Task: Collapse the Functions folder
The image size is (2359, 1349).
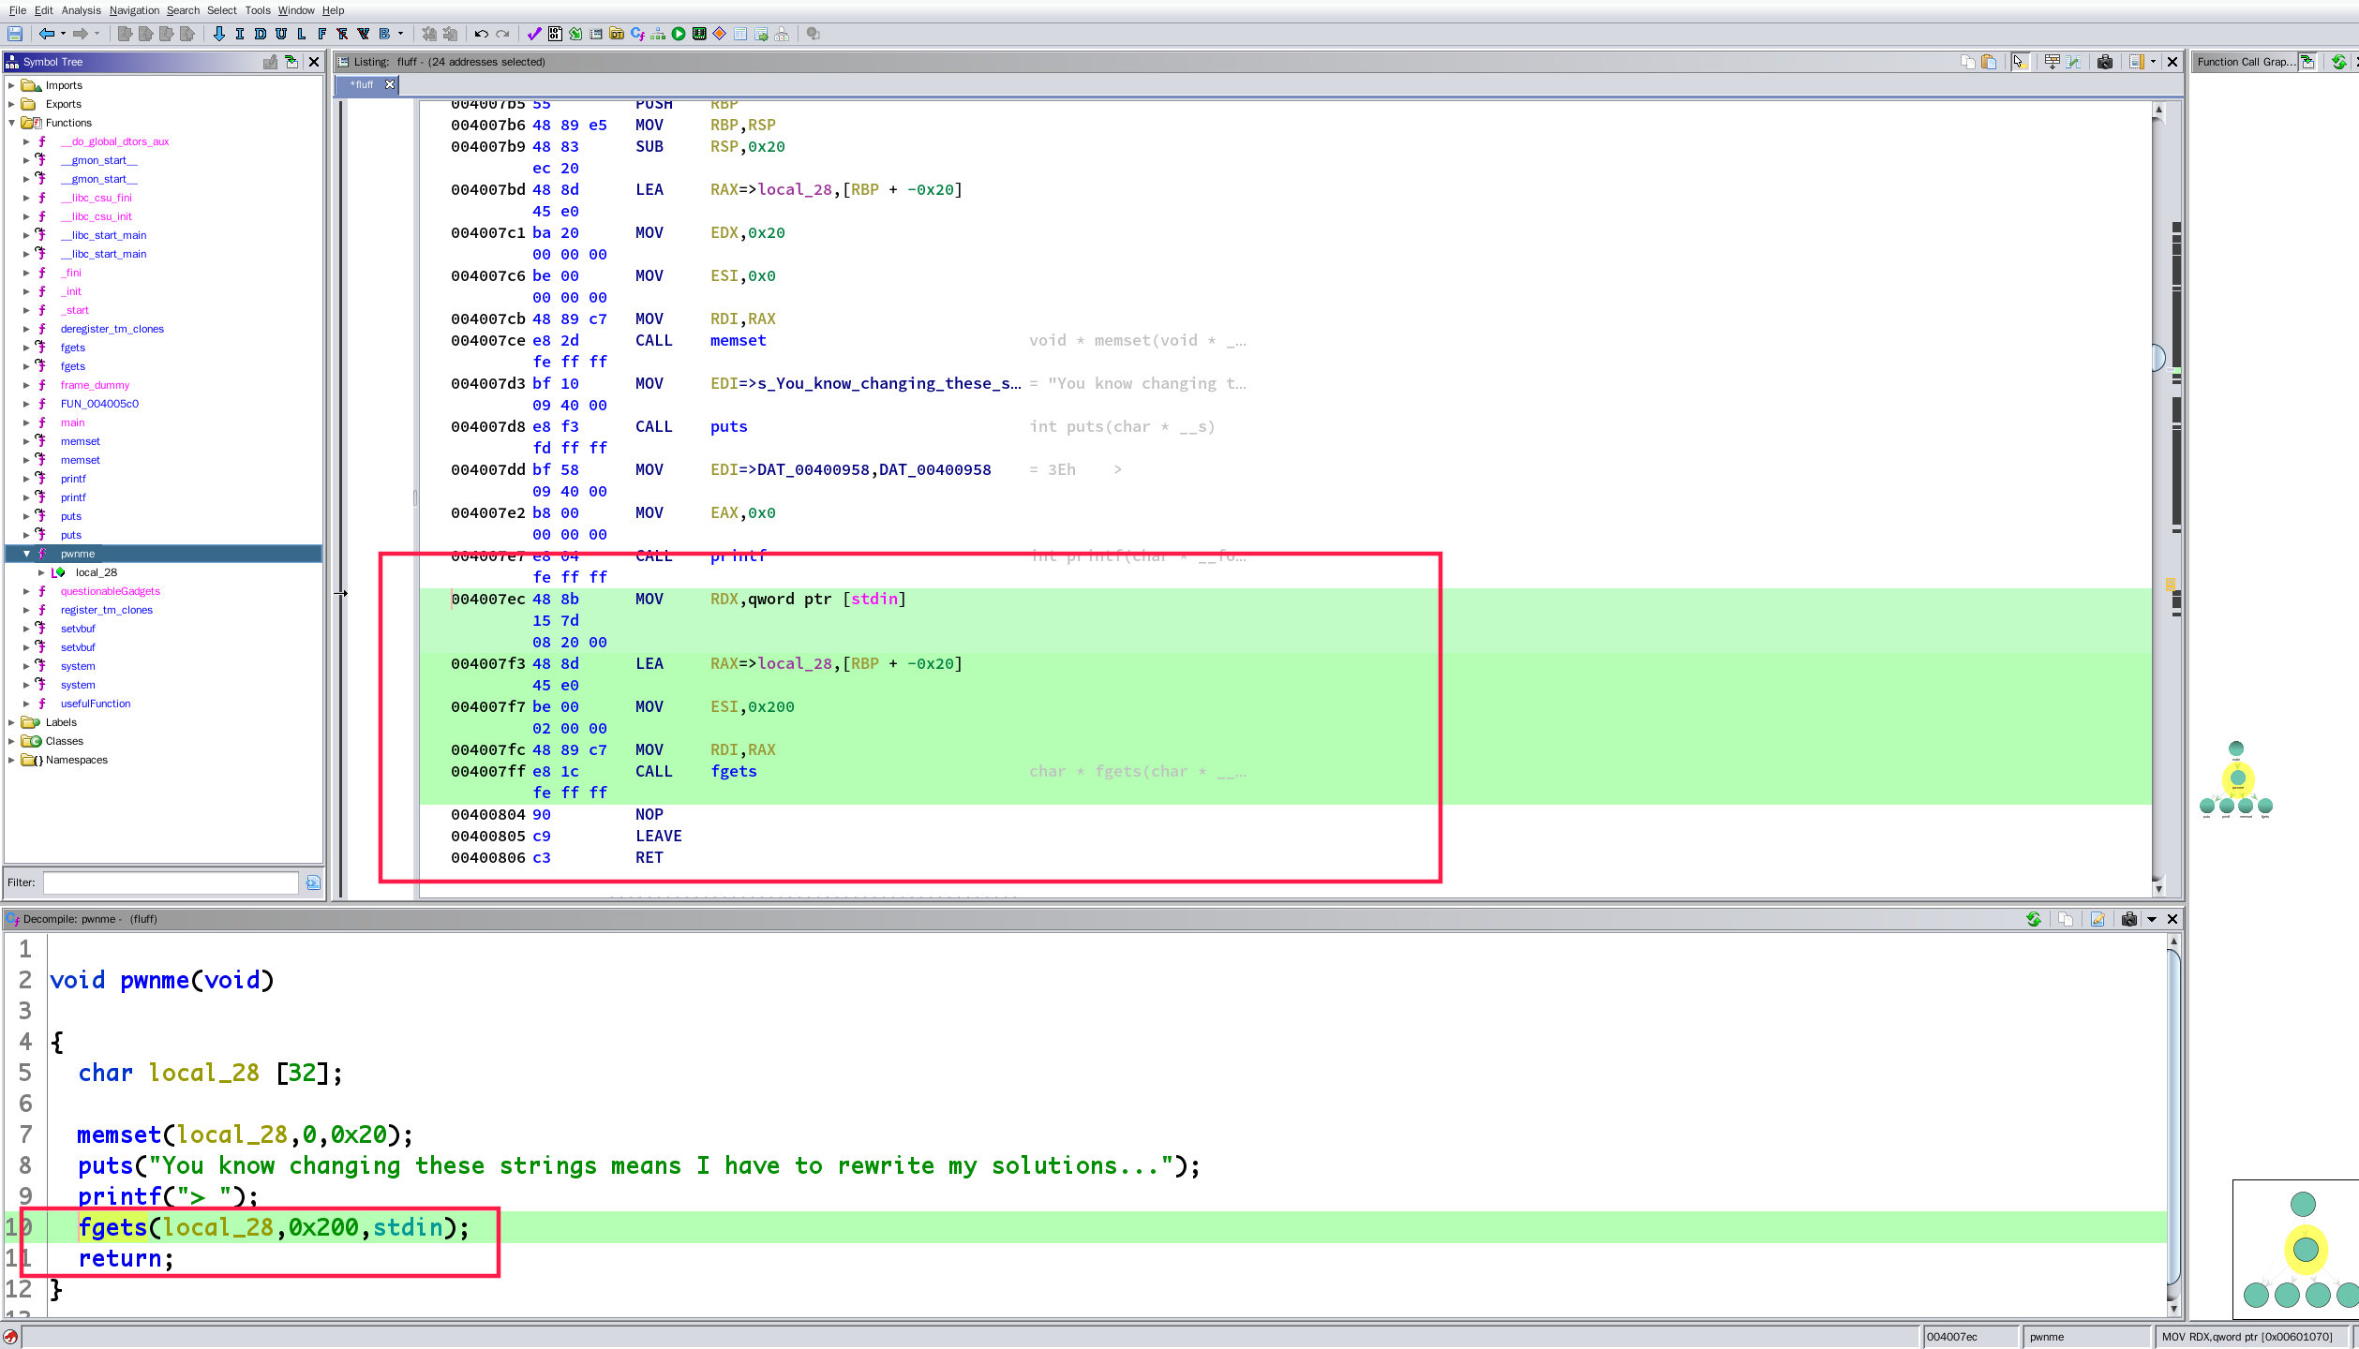Action: [x=11, y=123]
